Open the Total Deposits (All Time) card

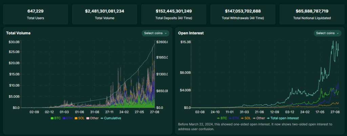pyautogui.click(x=173, y=14)
